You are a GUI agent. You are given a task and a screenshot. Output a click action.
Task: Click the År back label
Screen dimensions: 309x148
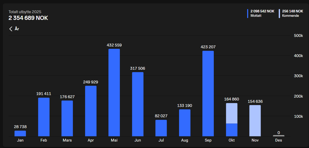point(17,29)
